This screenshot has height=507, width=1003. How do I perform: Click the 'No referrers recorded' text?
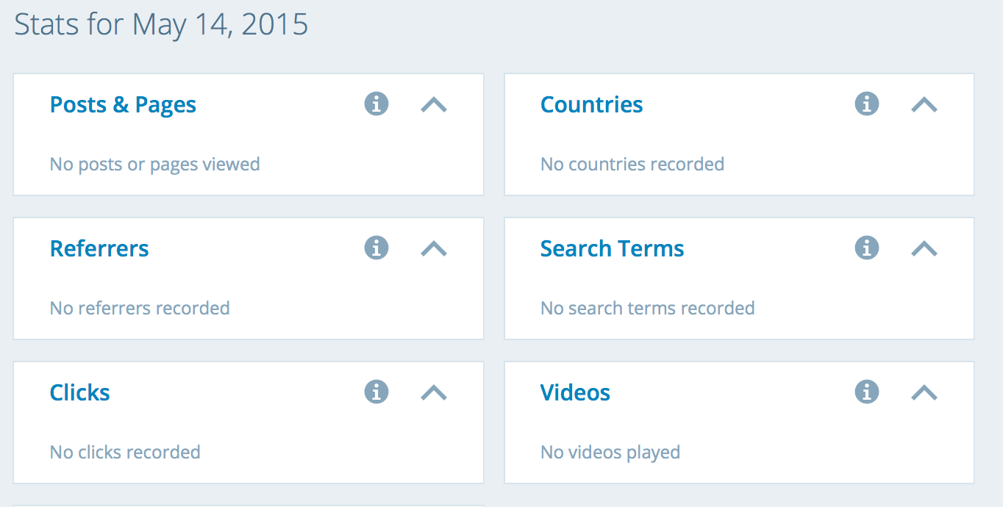click(x=140, y=308)
